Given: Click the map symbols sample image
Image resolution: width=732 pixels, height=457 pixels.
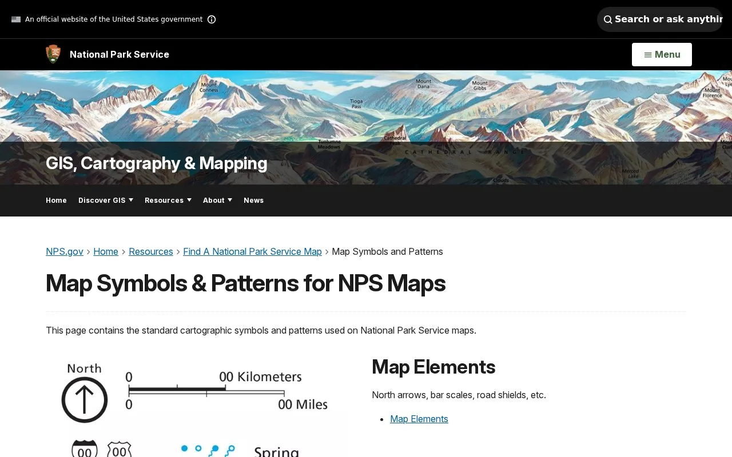Looking at the screenshot, I should 197,407.
